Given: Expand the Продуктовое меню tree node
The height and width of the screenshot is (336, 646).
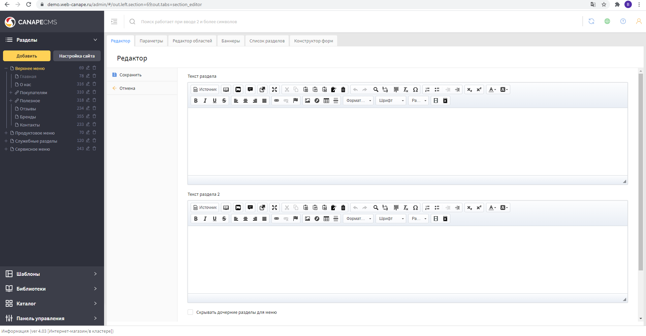Looking at the screenshot, I should point(6,133).
